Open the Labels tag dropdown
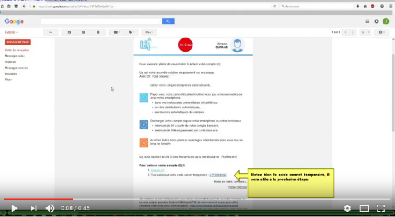The width and height of the screenshot is (395, 217). click(131, 32)
